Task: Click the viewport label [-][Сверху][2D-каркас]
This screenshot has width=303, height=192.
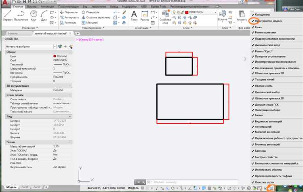Action: (x=90, y=40)
